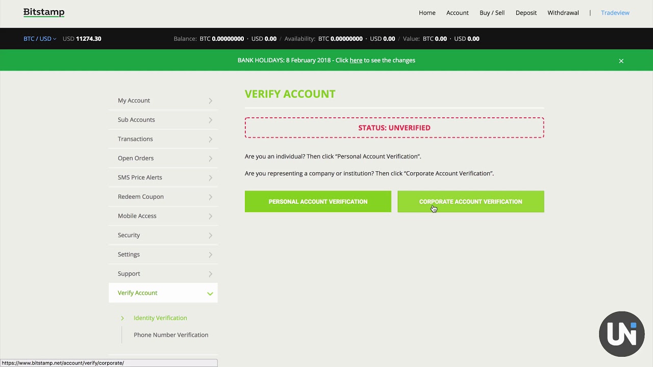Image resolution: width=653 pixels, height=367 pixels.
Task: Open Sub Accounts in sidebar
Action: coord(163,120)
